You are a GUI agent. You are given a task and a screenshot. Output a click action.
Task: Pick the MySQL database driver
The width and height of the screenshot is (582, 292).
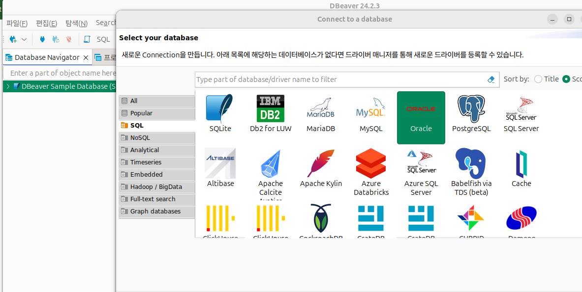click(370, 113)
